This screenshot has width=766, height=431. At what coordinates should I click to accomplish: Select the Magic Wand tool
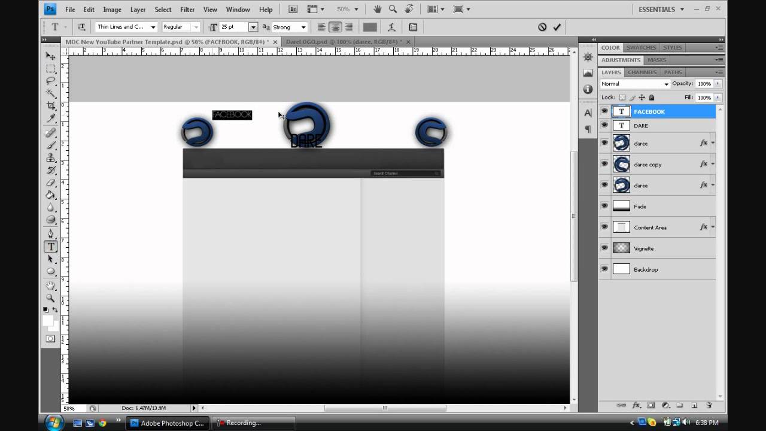coord(51,93)
